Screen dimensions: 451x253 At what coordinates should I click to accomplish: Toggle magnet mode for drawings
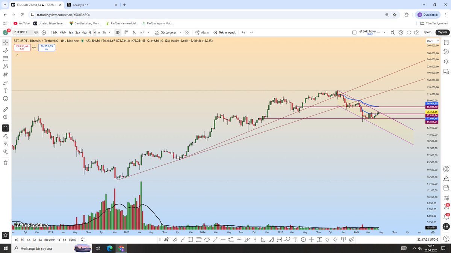tap(6, 128)
